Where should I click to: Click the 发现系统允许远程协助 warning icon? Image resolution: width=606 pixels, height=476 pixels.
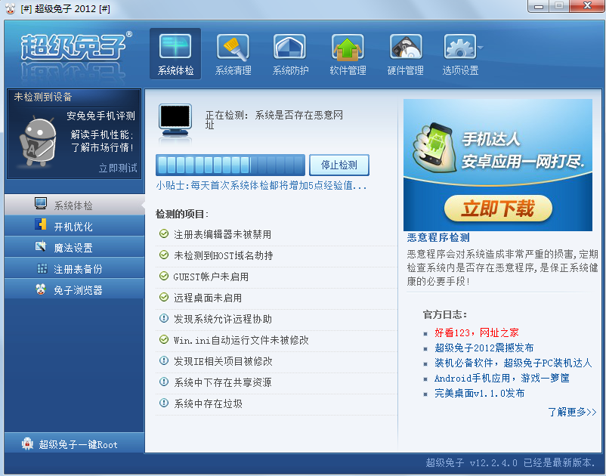pos(164,318)
